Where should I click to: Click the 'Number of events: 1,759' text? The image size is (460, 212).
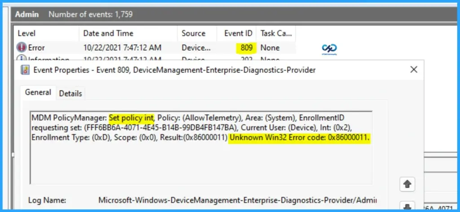90,14
